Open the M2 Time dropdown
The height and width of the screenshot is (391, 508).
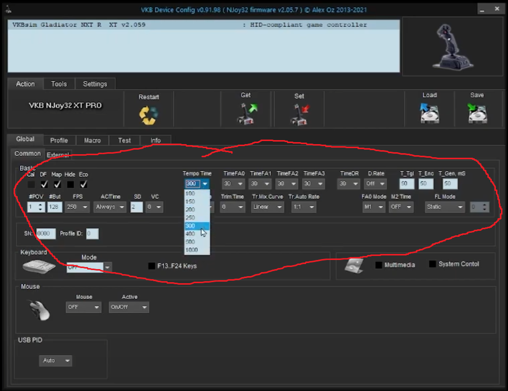click(x=401, y=207)
